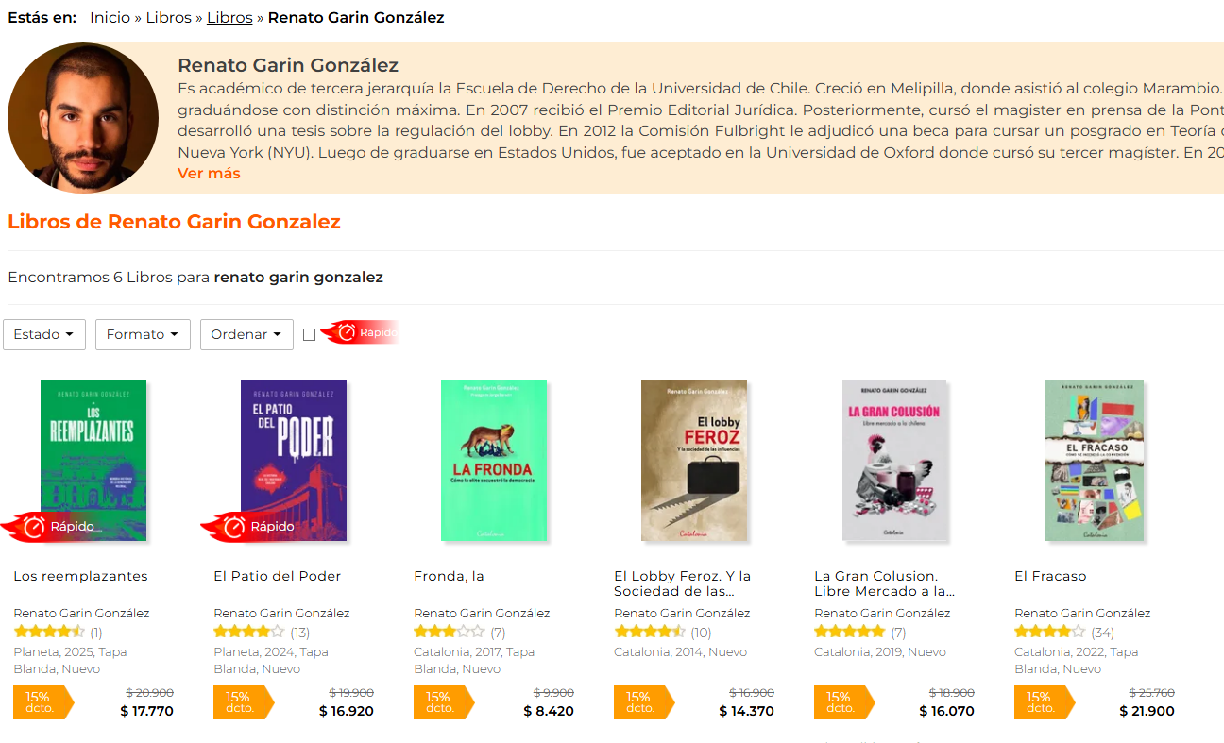Click the Rápido badge on El Patio del Poder cover
Image resolution: width=1224 pixels, height=743 pixels.
pyautogui.click(x=255, y=527)
